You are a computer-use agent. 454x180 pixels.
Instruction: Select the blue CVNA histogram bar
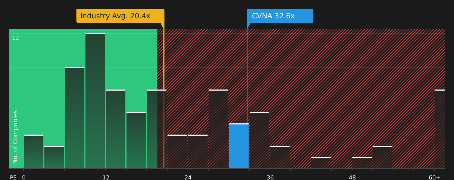tap(239, 146)
